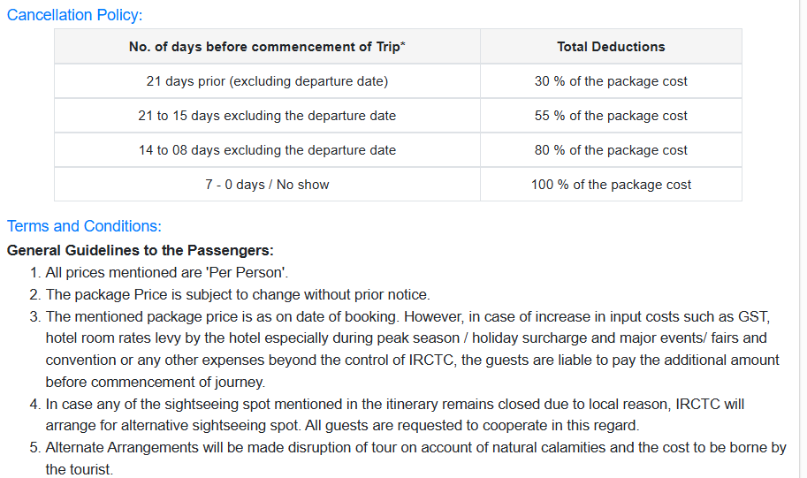
Task: Click the '7 - 0 days / No show' cell
Action: tap(267, 185)
